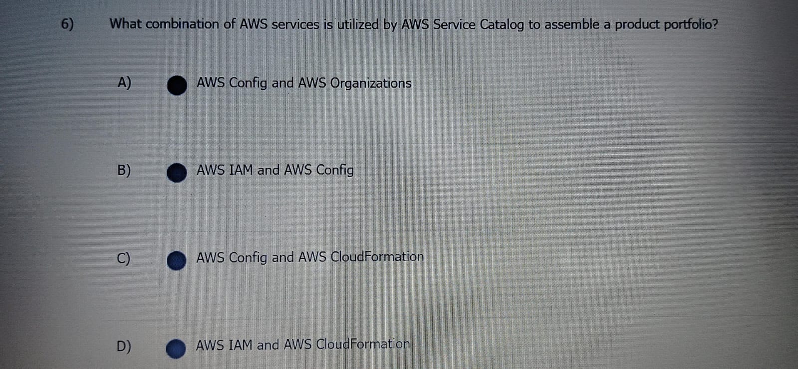The height and width of the screenshot is (369, 798).
Task: Choose answer 'AWS Config and AWS Organizations'
Action: (x=303, y=83)
